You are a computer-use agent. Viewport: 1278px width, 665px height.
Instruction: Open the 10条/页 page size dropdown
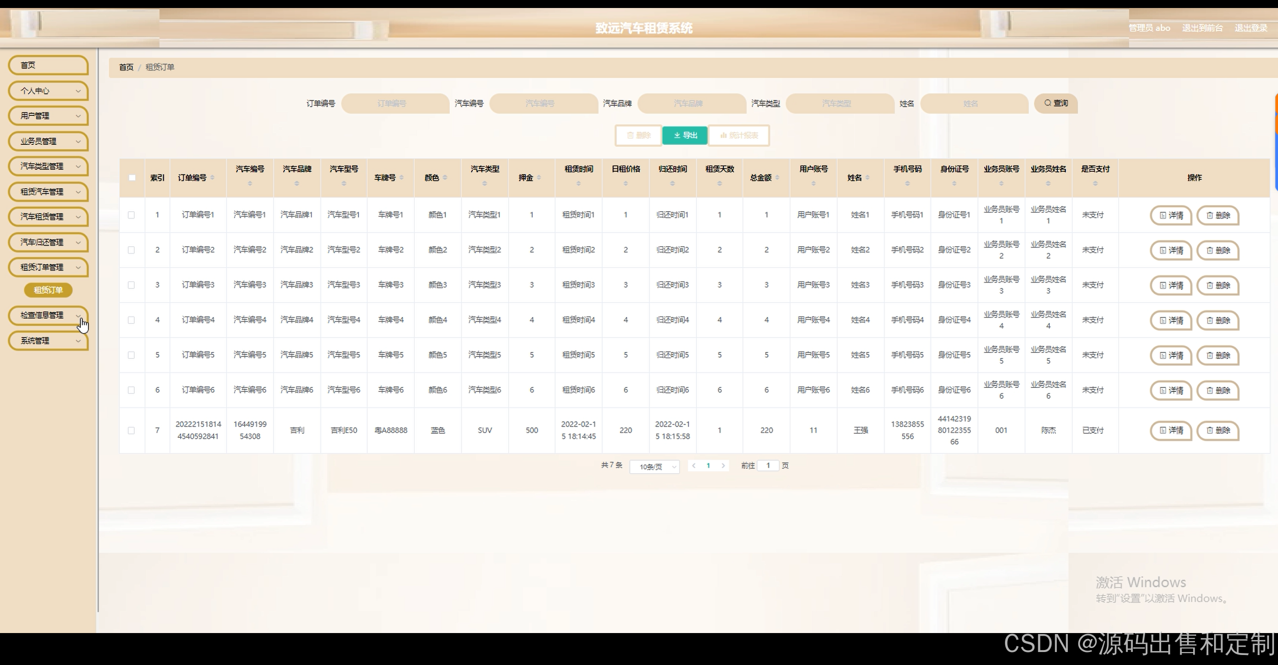[x=654, y=467]
